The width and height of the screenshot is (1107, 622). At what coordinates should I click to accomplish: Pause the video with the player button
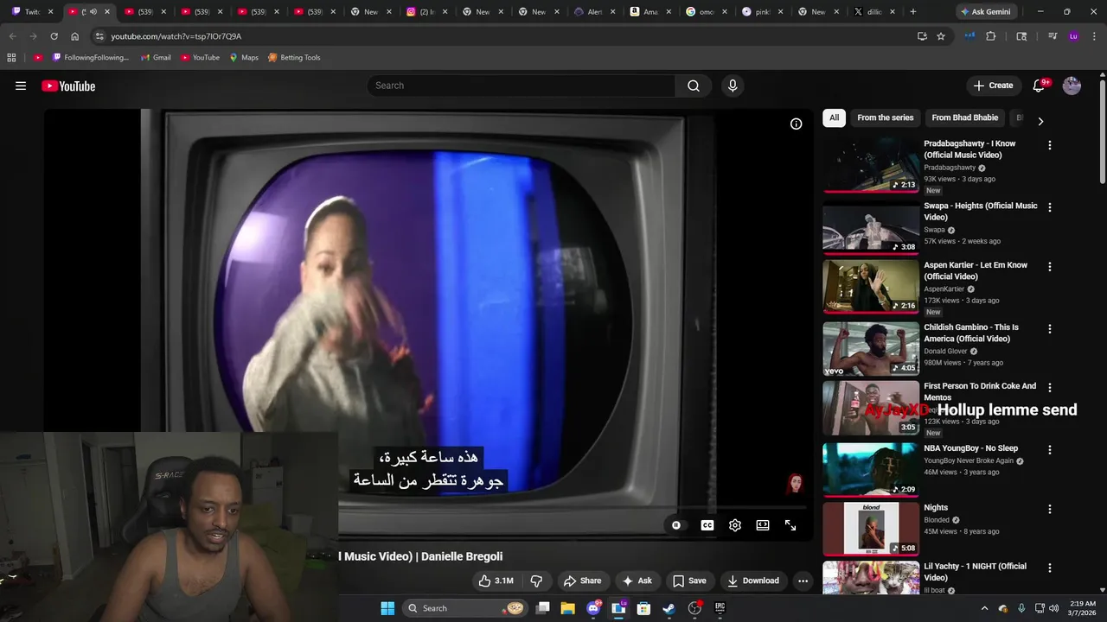point(676,525)
